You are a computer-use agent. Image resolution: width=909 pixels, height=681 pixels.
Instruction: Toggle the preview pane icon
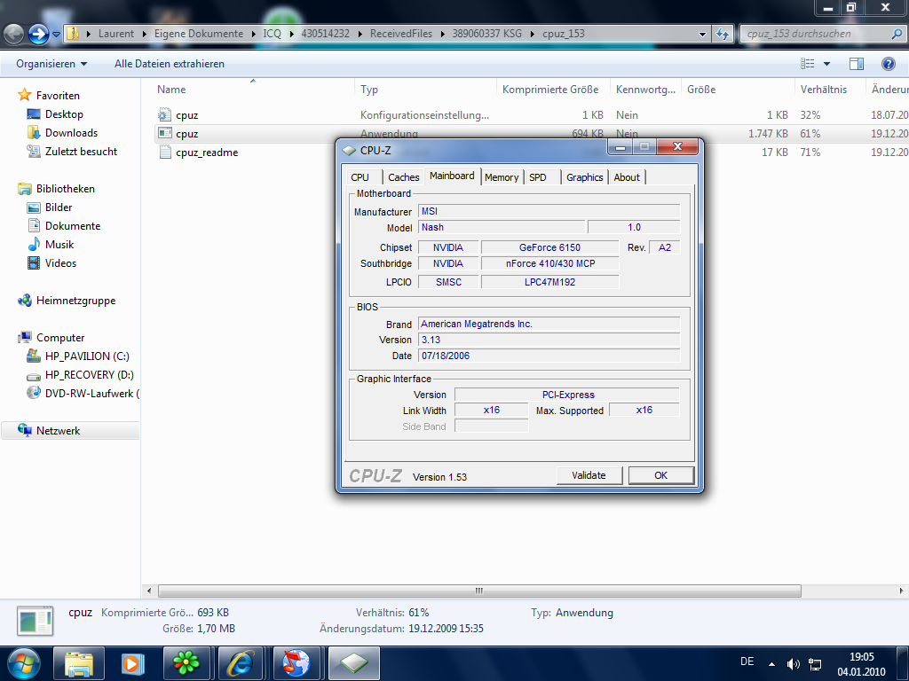click(857, 64)
